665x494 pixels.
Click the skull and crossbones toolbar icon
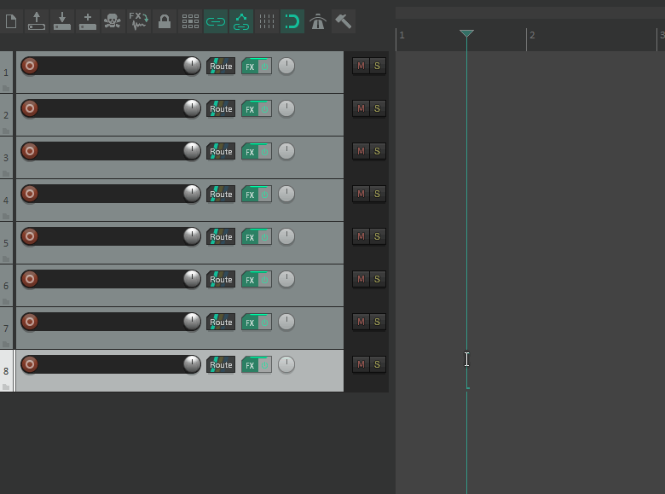tap(113, 21)
